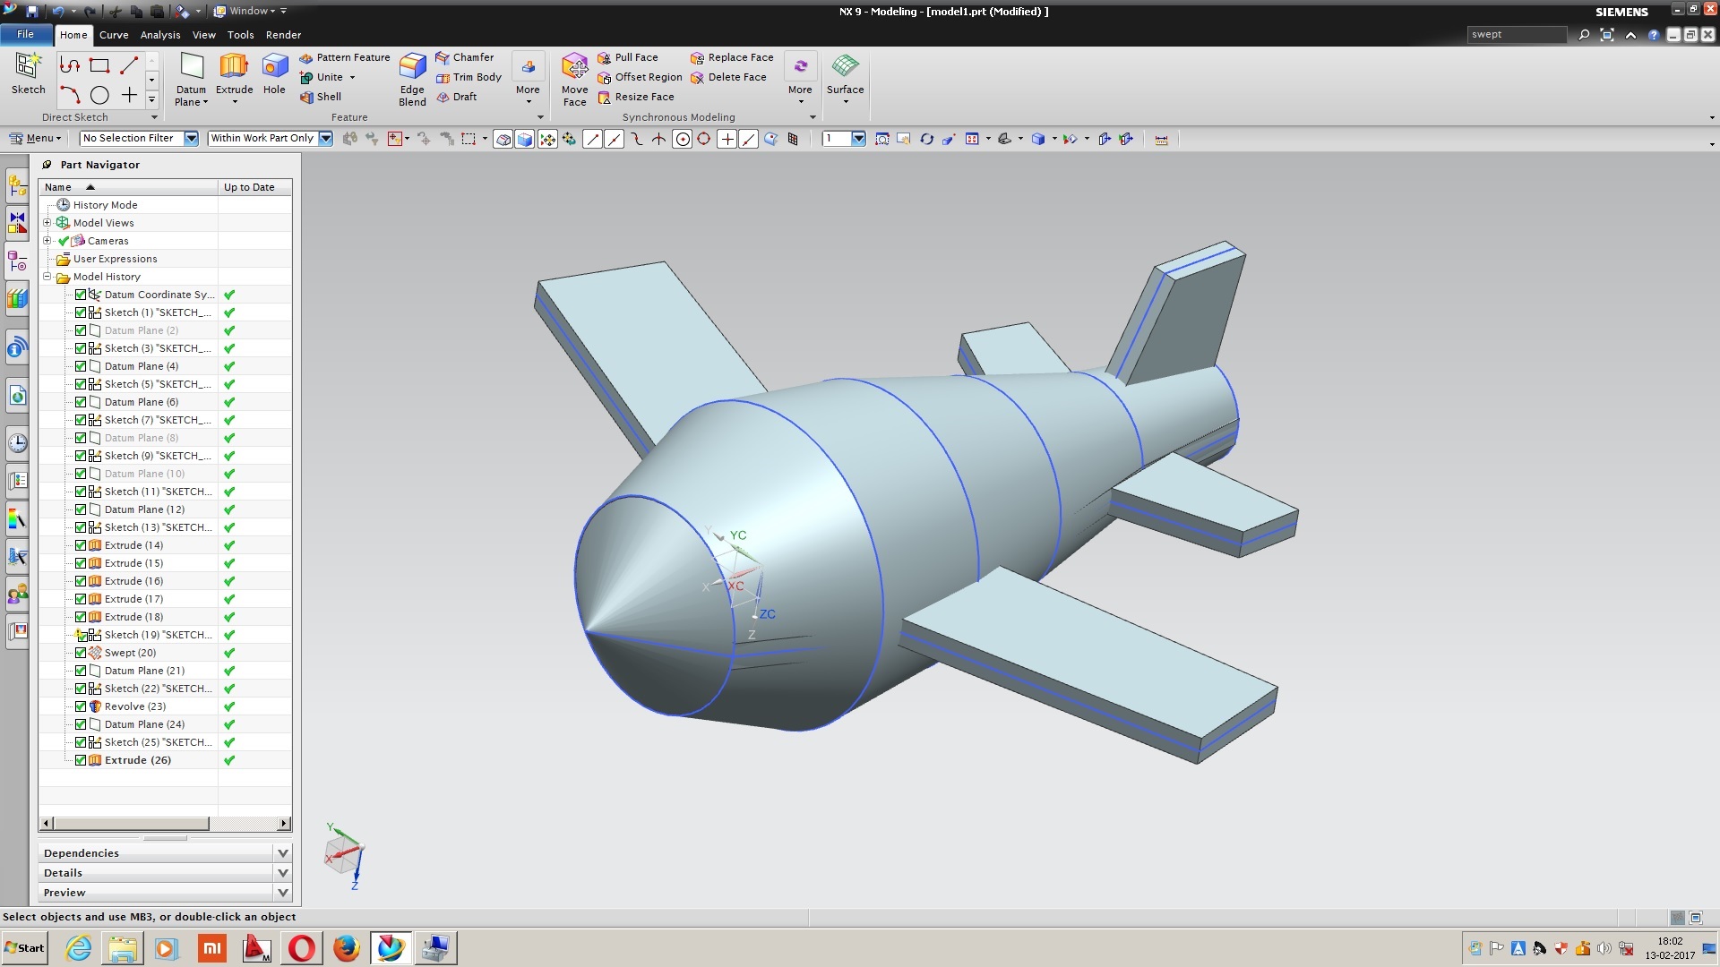1720x967 pixels.
Task: Open Firefox from the taskbar
Action: 346,948
